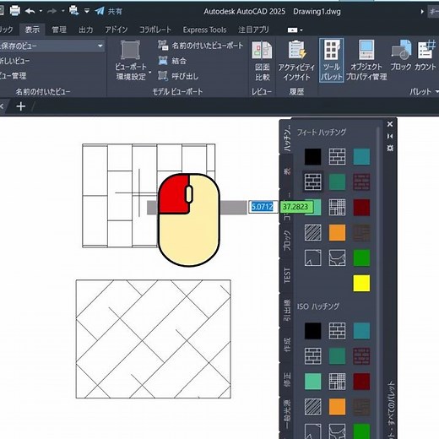Select the bright green swatch in フィート ハッチング

pyautogui.click(x=361, y=257)
